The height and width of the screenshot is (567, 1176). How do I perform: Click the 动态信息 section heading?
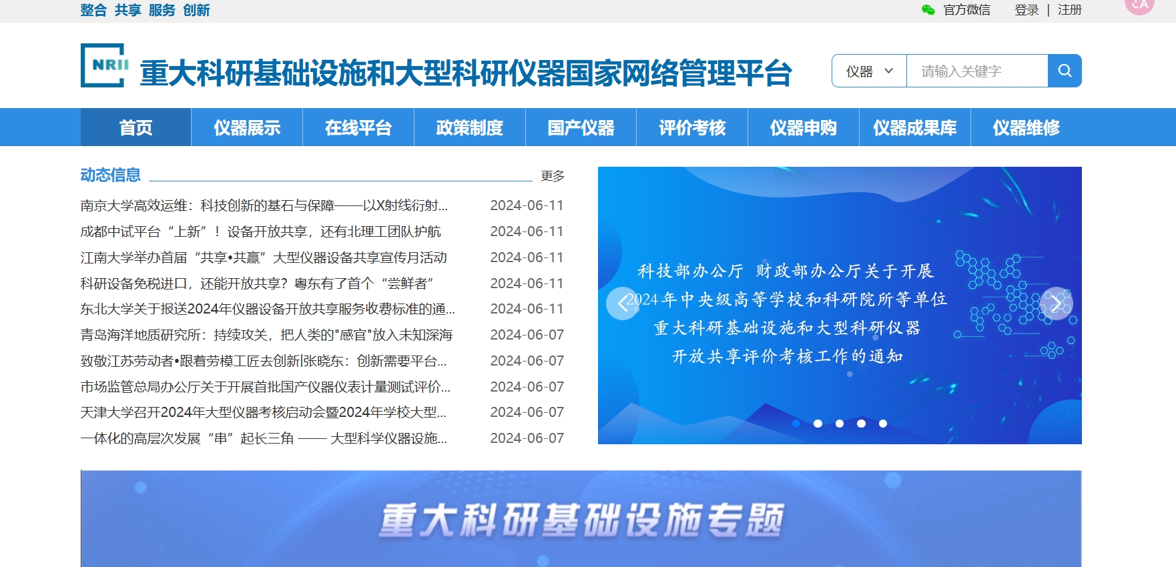[x=110, y=175]
